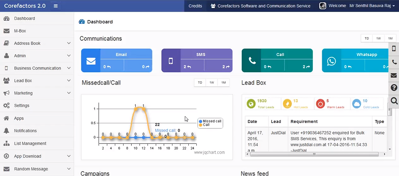This screenshot has height=176, width=399.
Task: Click the Total Leads green globe icon
Action: [251, 104]
